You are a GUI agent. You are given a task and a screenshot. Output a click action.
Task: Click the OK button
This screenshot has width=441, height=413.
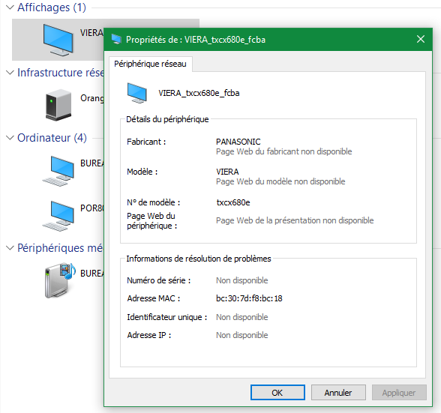277,393
